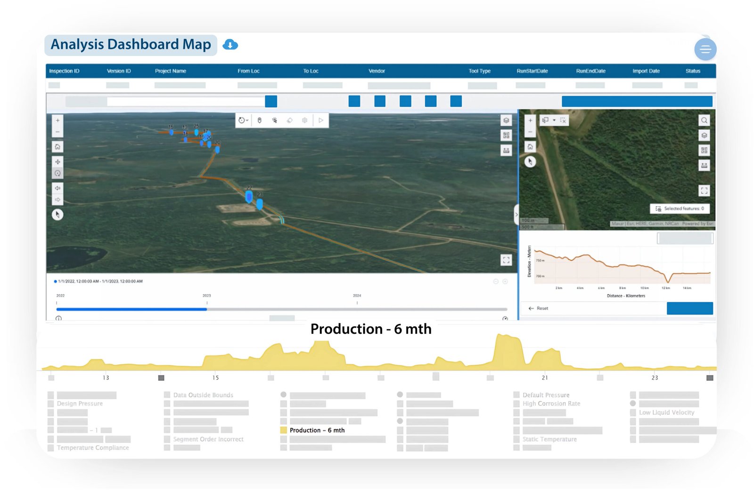This screenshot has width=754, height=490.
Task: Click the cloud download icon
Action: click(230, 45)
